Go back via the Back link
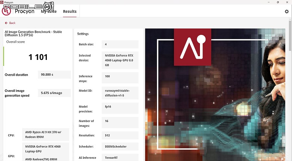Image resolution: width=292 pixels, height=161 pixels. (x=10, y=23)
